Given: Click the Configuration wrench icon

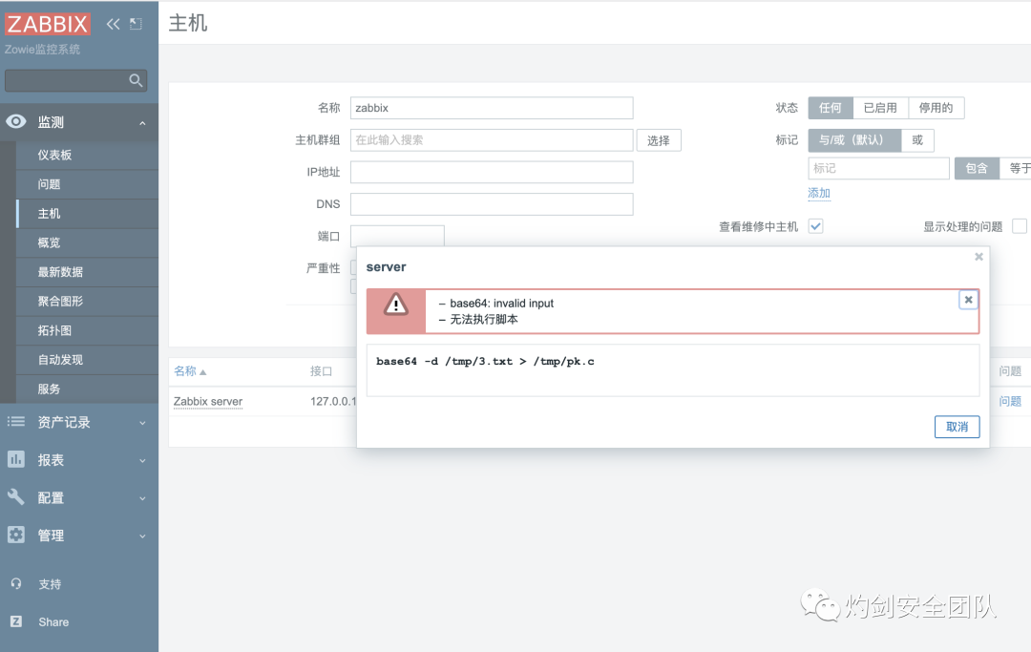Looking at the screenshot, I should tap(16, 497).
